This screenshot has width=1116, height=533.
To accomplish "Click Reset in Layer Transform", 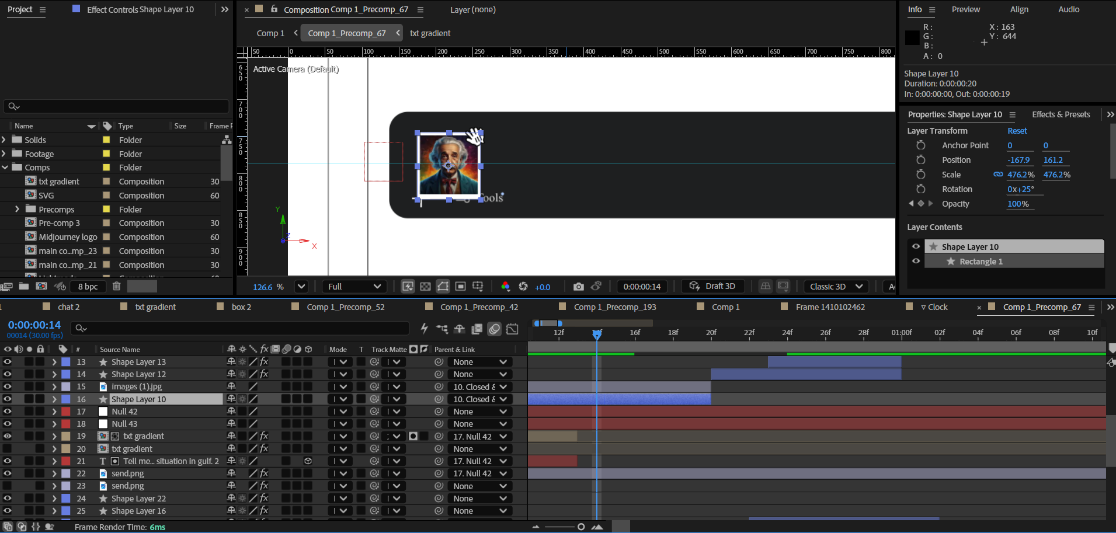I will pyautogui.click(x=1017, y=131).
